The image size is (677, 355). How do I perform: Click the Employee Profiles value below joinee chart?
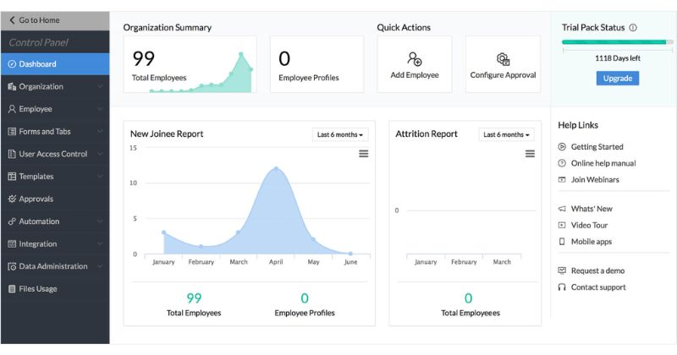[x=305, y=298]
